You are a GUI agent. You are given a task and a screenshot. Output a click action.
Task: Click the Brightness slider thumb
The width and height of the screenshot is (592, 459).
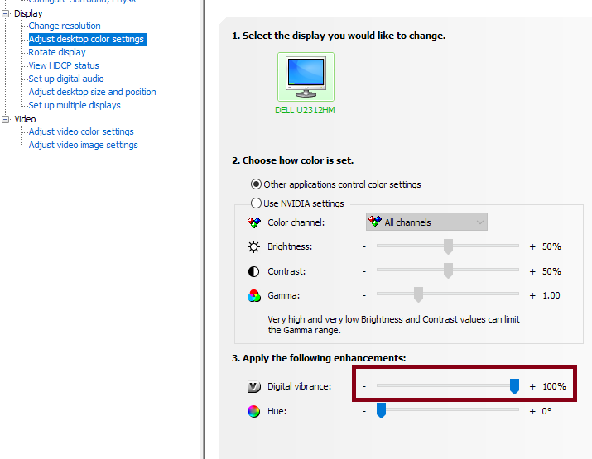click(x=448, y=246)
